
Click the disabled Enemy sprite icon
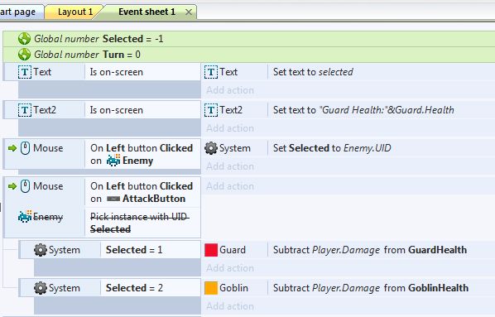(x=25, y=217)
